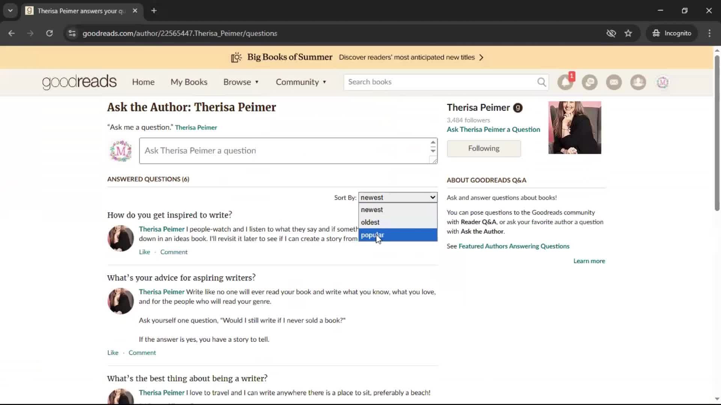This screenshot has height=405, width=721.
Task: Click author name in aspiring writers answer
Action: (x=161, y=292)
